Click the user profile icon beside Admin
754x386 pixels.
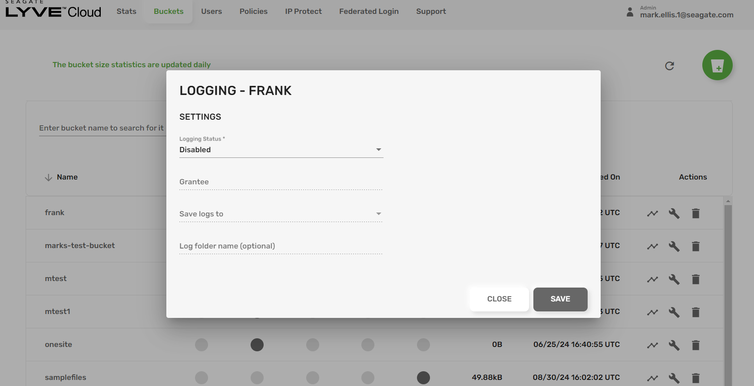point(630,12)
